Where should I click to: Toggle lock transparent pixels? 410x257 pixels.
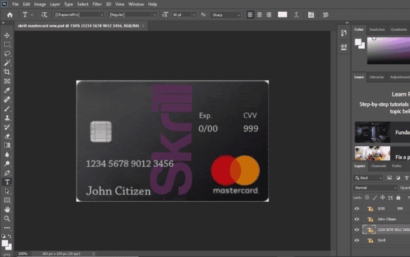pos(367,198)
